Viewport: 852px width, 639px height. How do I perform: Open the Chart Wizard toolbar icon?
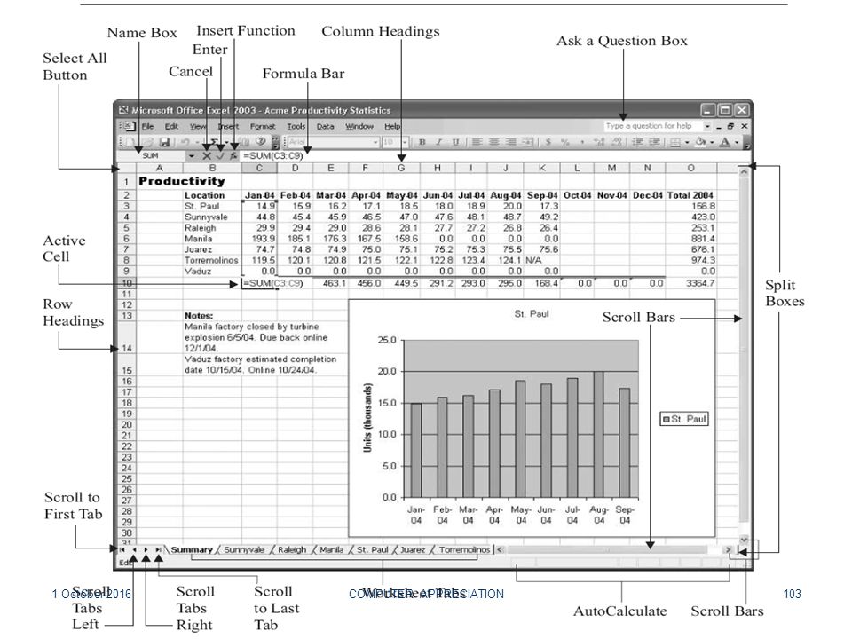pos(244,142)
